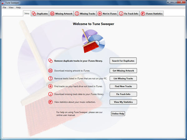The image size is (187, 140).
Task: Click the Tune Sweeper title bar app icon
Action: [3, 3]
